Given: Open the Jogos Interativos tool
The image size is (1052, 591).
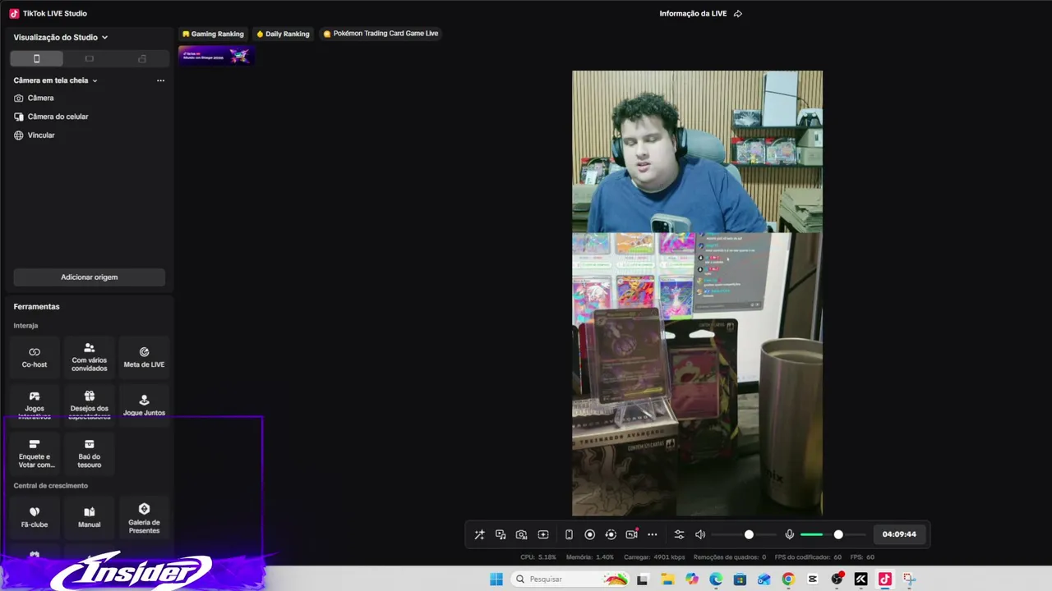Looking at the screenshot, I should 35,405.
